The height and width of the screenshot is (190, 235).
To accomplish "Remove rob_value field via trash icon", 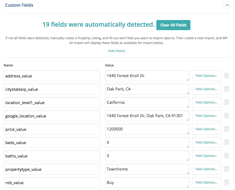I will 226,182.
